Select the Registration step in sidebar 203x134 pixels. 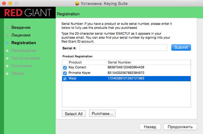click(24, 43)
